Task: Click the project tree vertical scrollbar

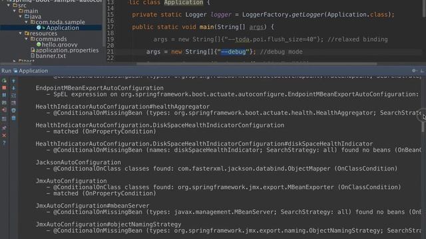Action: 104,23
